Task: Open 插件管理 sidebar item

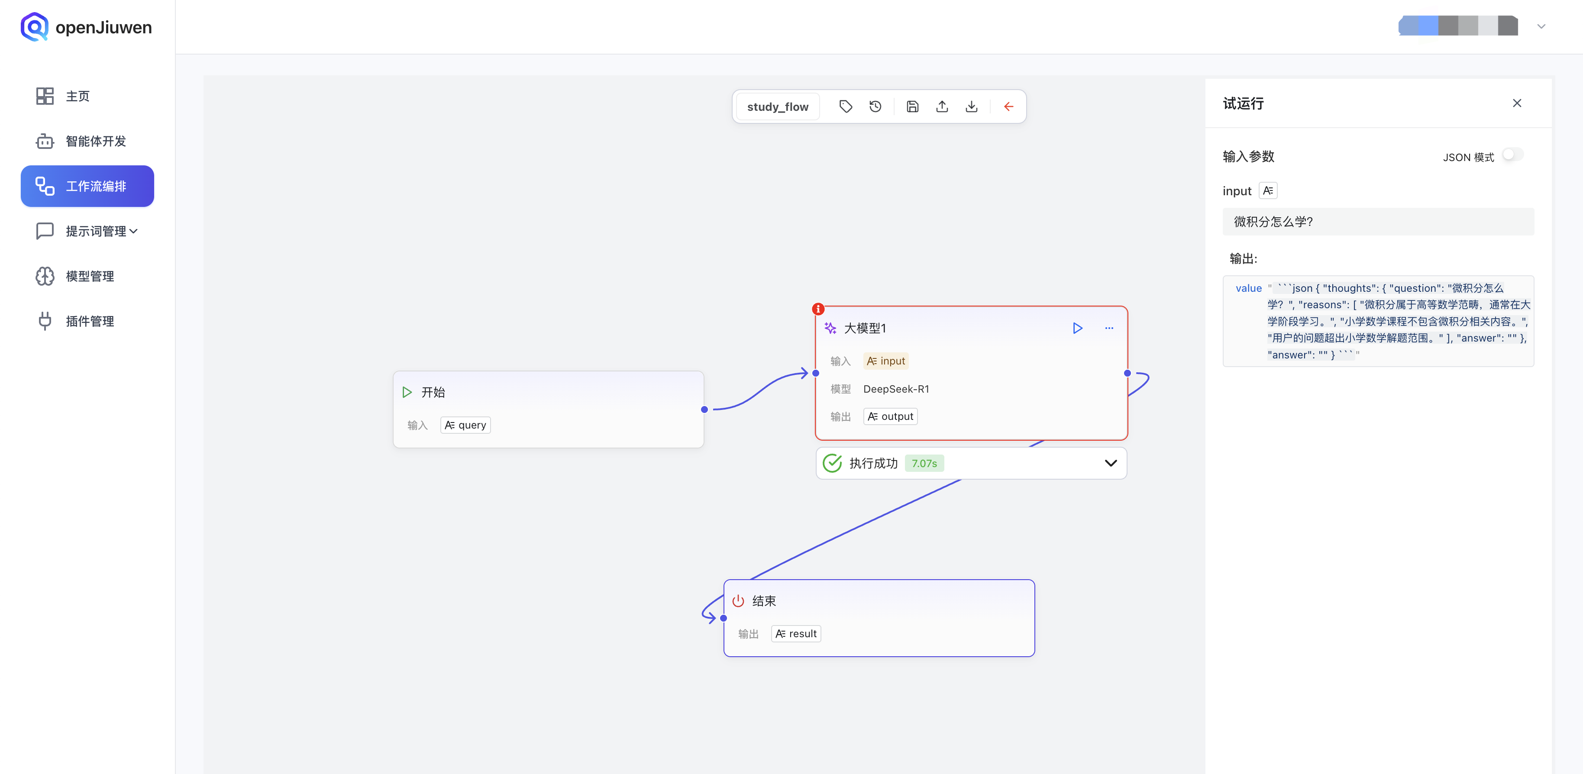Action: coord(90,321)
